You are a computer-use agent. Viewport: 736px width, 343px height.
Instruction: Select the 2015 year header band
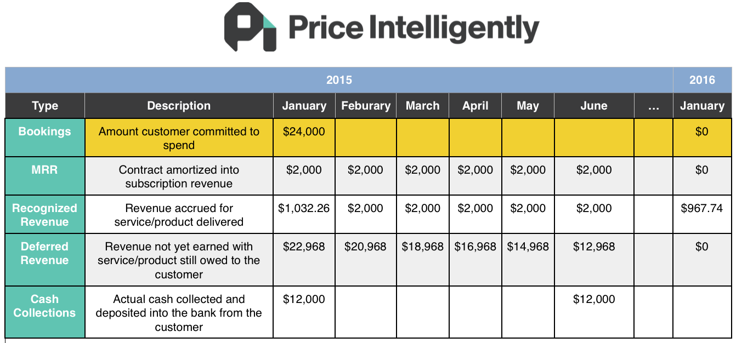click(339, 80)
